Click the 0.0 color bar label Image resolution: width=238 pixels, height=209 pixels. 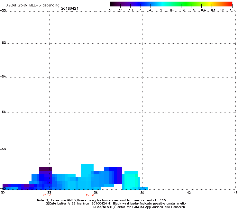tap(222, 10)
